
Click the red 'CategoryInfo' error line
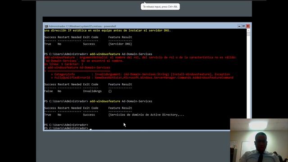(140, 74)
